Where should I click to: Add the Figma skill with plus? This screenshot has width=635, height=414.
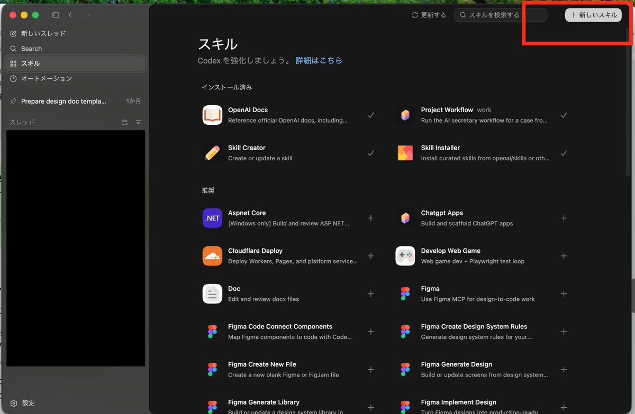pos(564,294)
